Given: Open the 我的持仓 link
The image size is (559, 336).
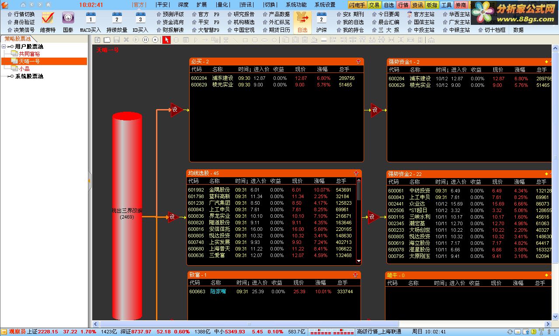Looking at the screenshot, I should click(x=350, y=30).
